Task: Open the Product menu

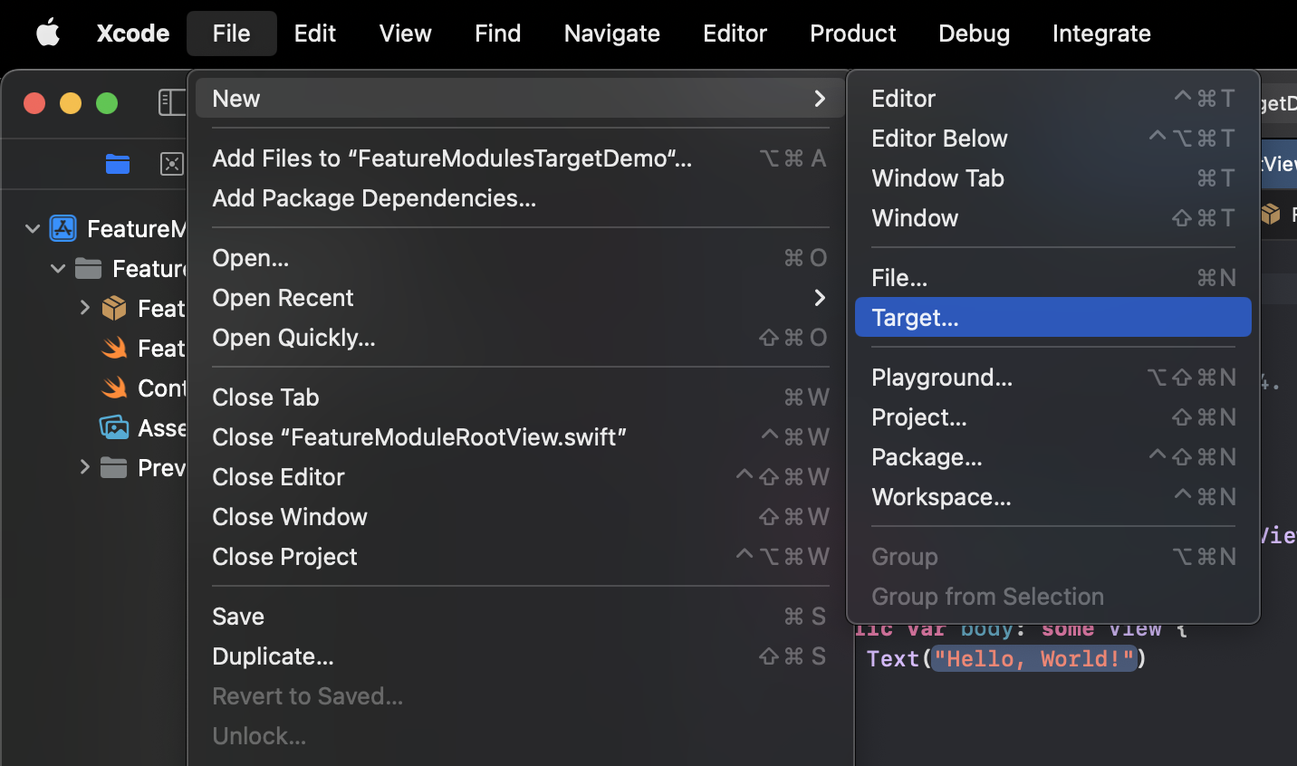Action: pyautogui.click(x=852, y=34)
